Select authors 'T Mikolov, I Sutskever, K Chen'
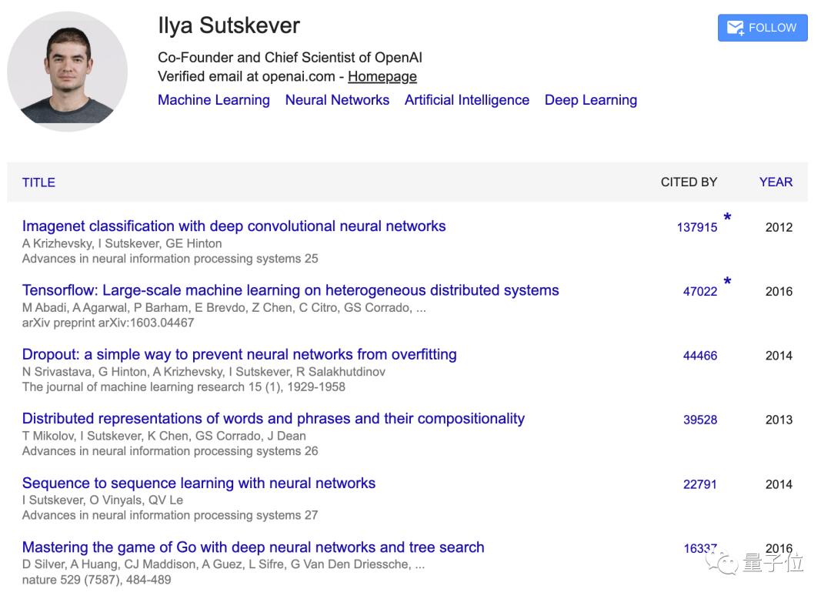The height and width of the screenshot is (599, 831). click(106, 436)
